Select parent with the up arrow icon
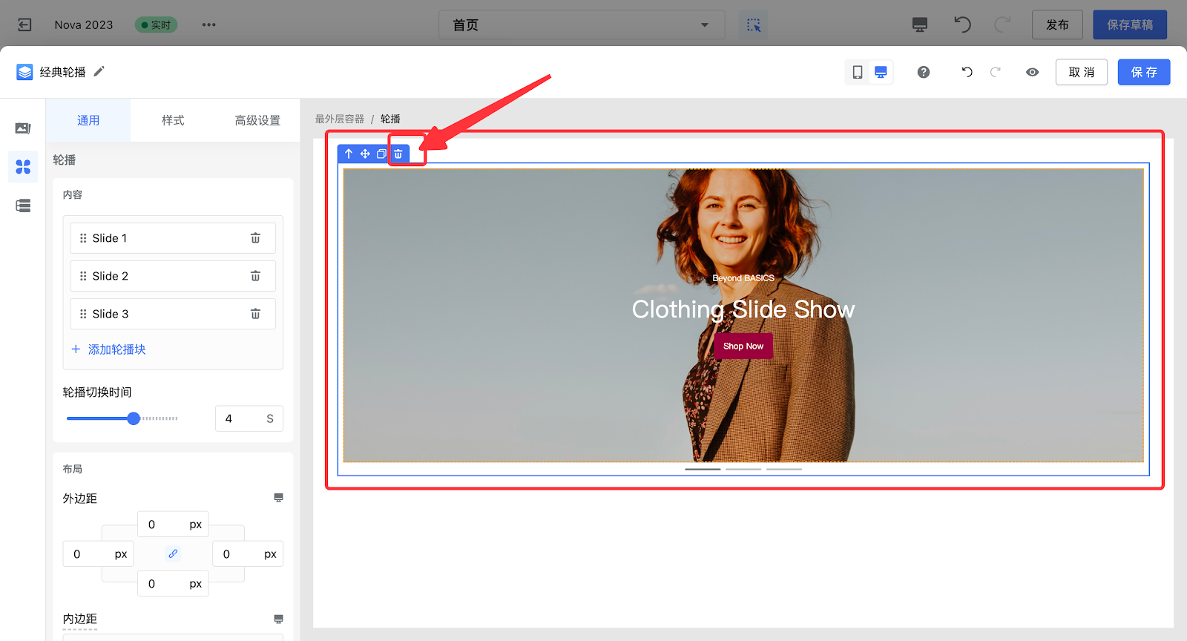Screen dimensions: 1187x641 349,154
